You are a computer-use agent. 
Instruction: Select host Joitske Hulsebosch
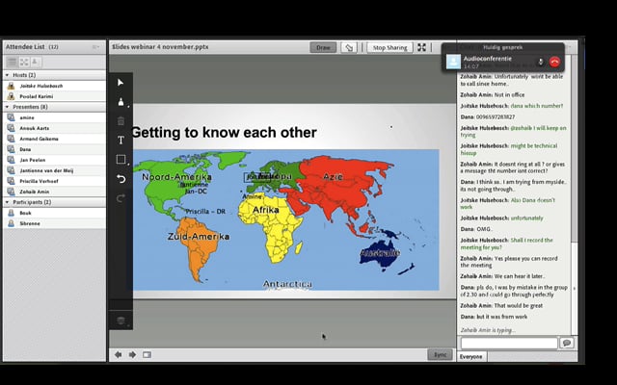click(x=54, y=86)
